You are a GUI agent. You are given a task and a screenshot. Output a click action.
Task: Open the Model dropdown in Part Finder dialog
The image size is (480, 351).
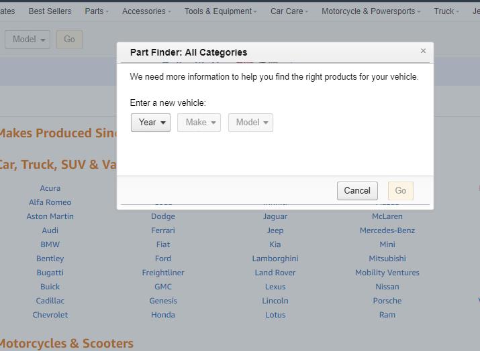250,123
